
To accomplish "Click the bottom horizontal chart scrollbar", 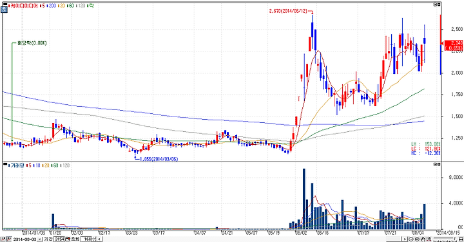I will click(252, 239).
